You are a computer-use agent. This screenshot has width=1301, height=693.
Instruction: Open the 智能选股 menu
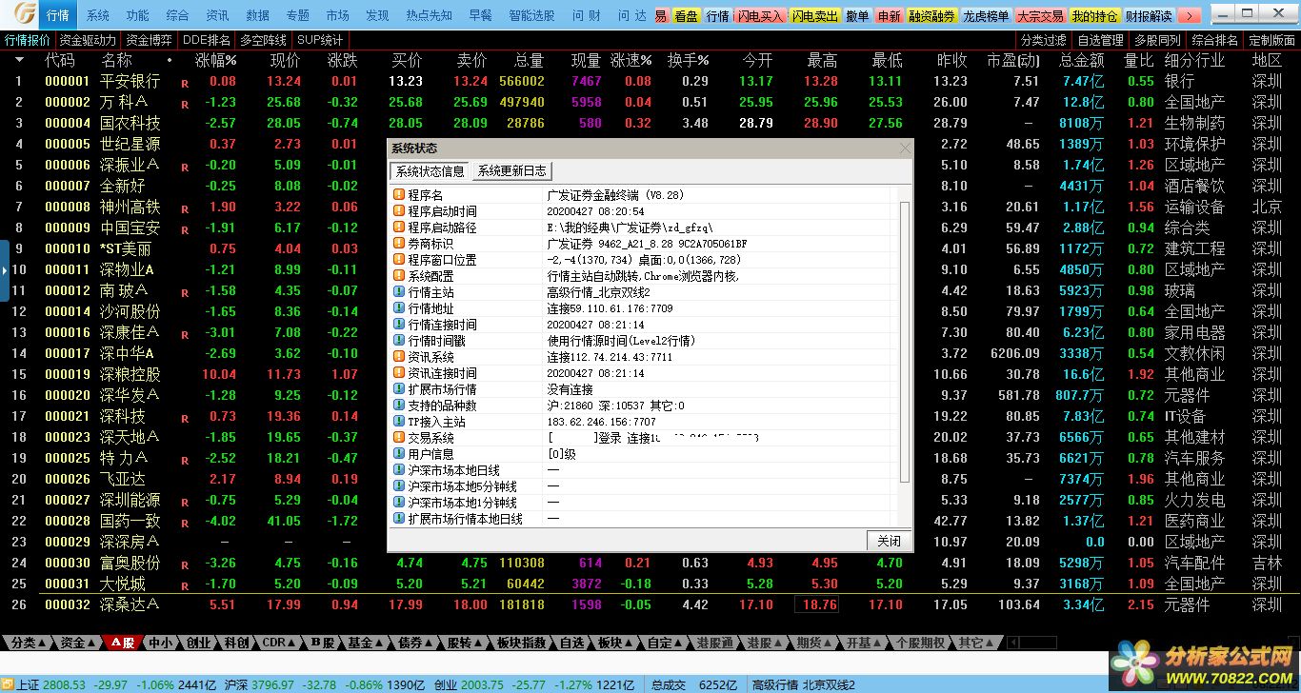pyautogui.click(x=531, y=16)
